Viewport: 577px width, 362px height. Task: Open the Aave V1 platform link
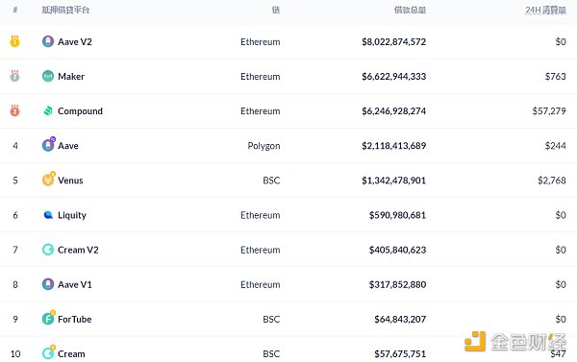click(x=75, y=284)
